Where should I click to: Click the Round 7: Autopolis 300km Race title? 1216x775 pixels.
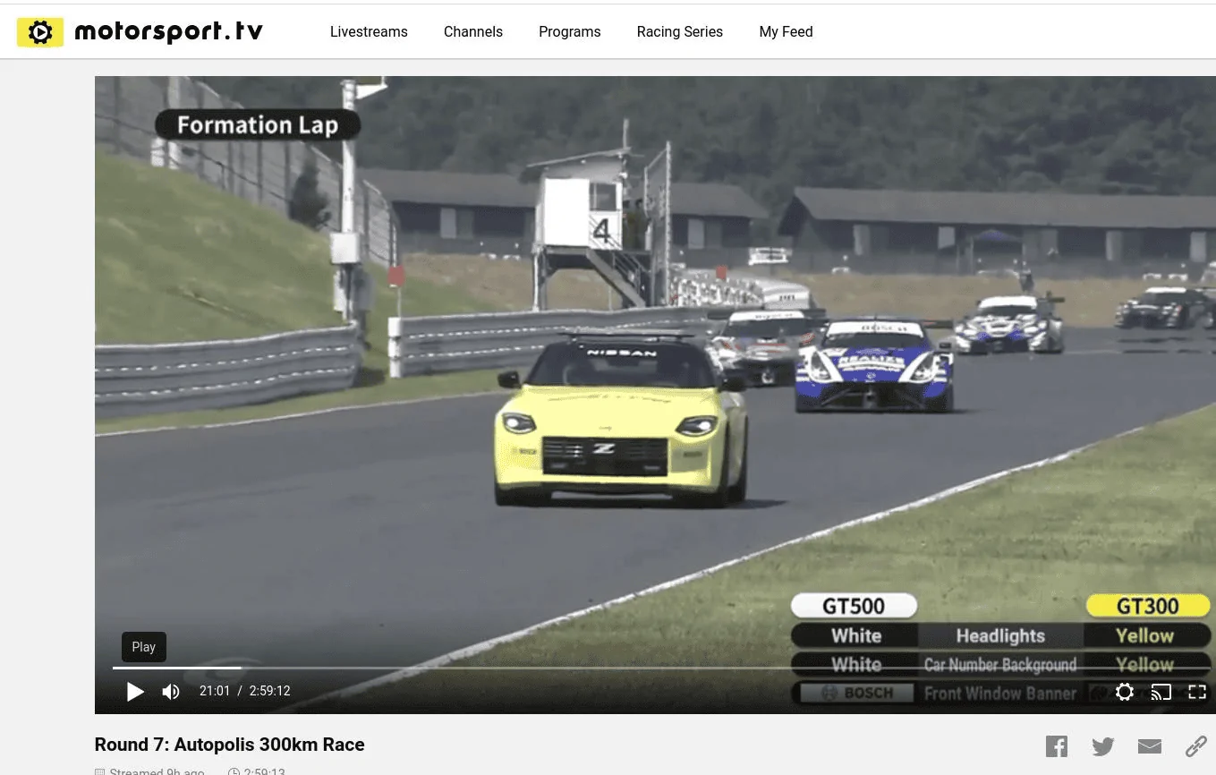tap(230, 745)
